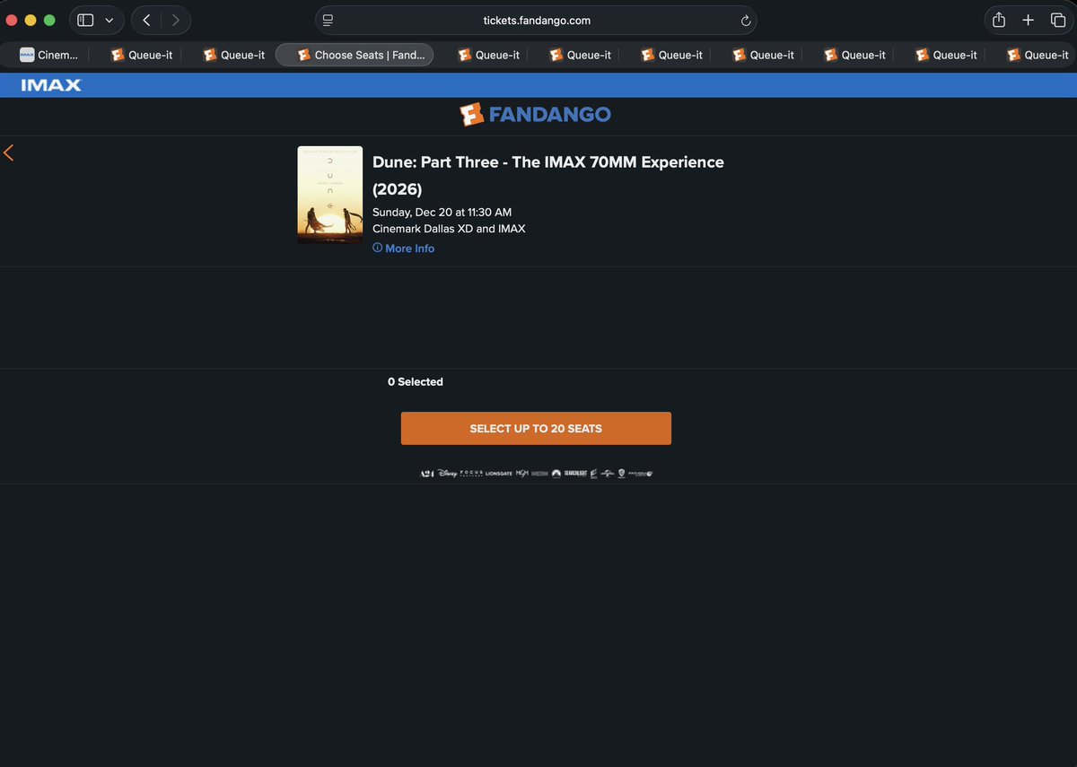Focus the tickets.fandango.com address field
Image resolution: width=1077 pixels, height=767 pixels.
[x=536, y=21]
